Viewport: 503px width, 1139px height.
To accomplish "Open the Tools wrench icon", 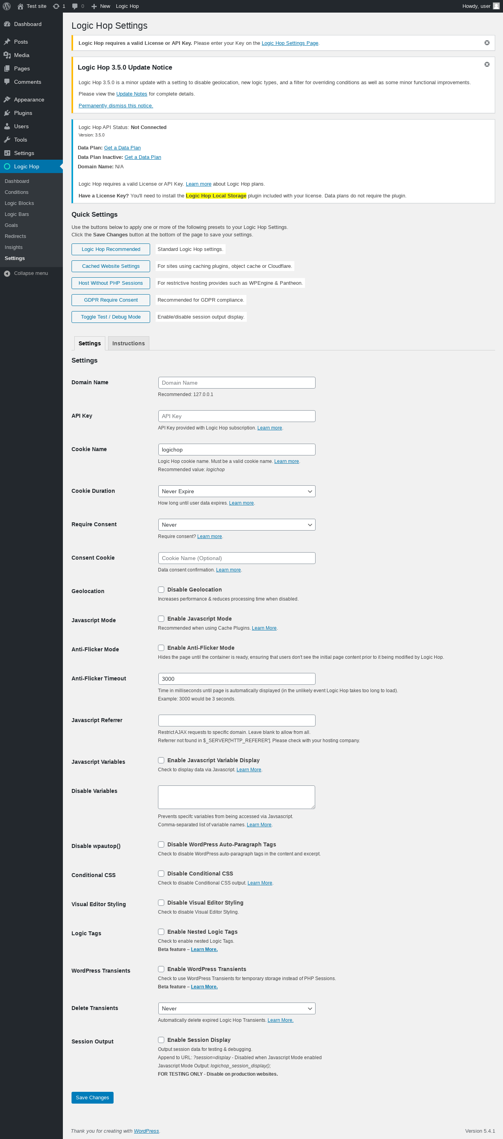I will [x=7, y=140].
